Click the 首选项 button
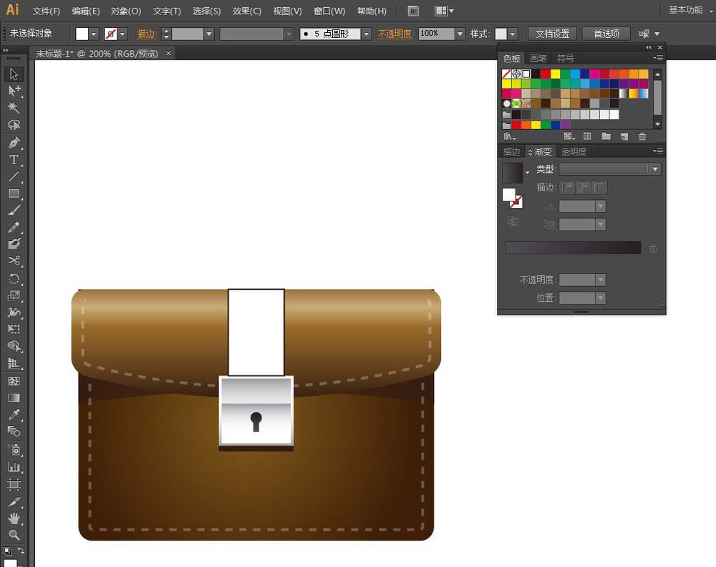The height and width of the screenshot is (567, 716). click(x=606, y=34)
